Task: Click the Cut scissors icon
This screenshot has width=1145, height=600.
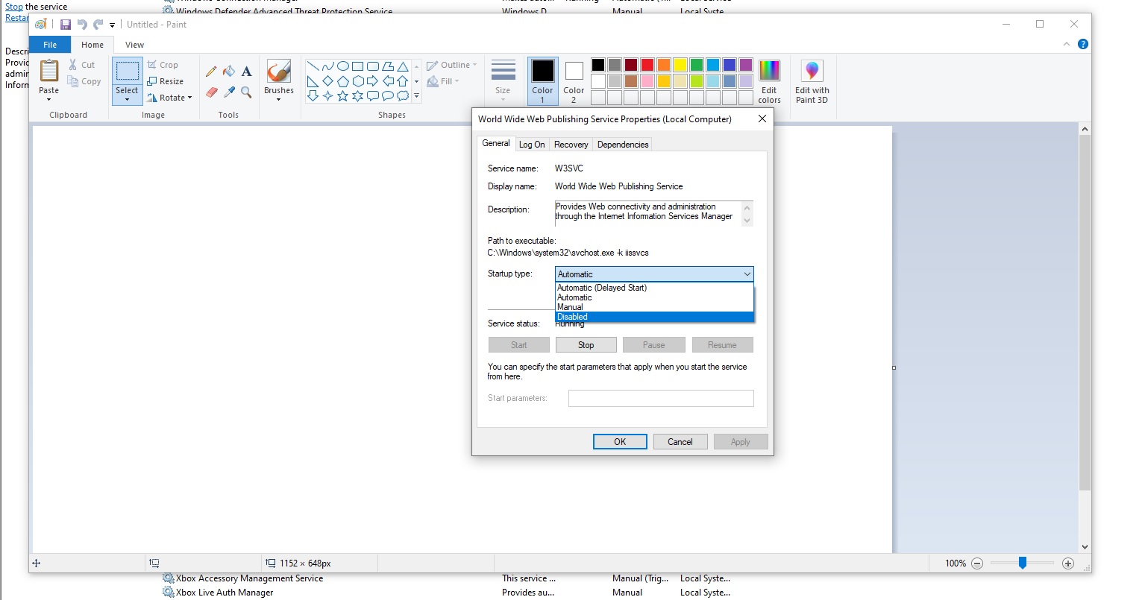Action: click(x=73, y=65)
